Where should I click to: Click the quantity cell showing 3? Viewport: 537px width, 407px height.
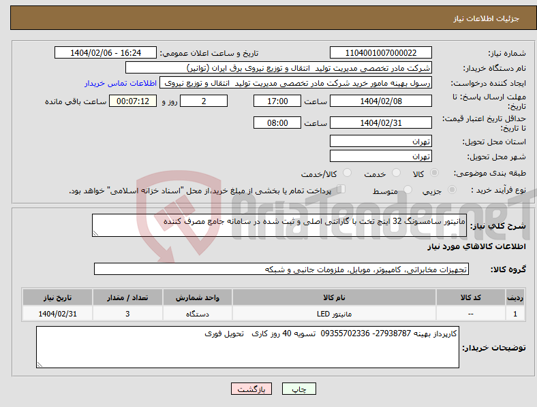tap(127, 314)
